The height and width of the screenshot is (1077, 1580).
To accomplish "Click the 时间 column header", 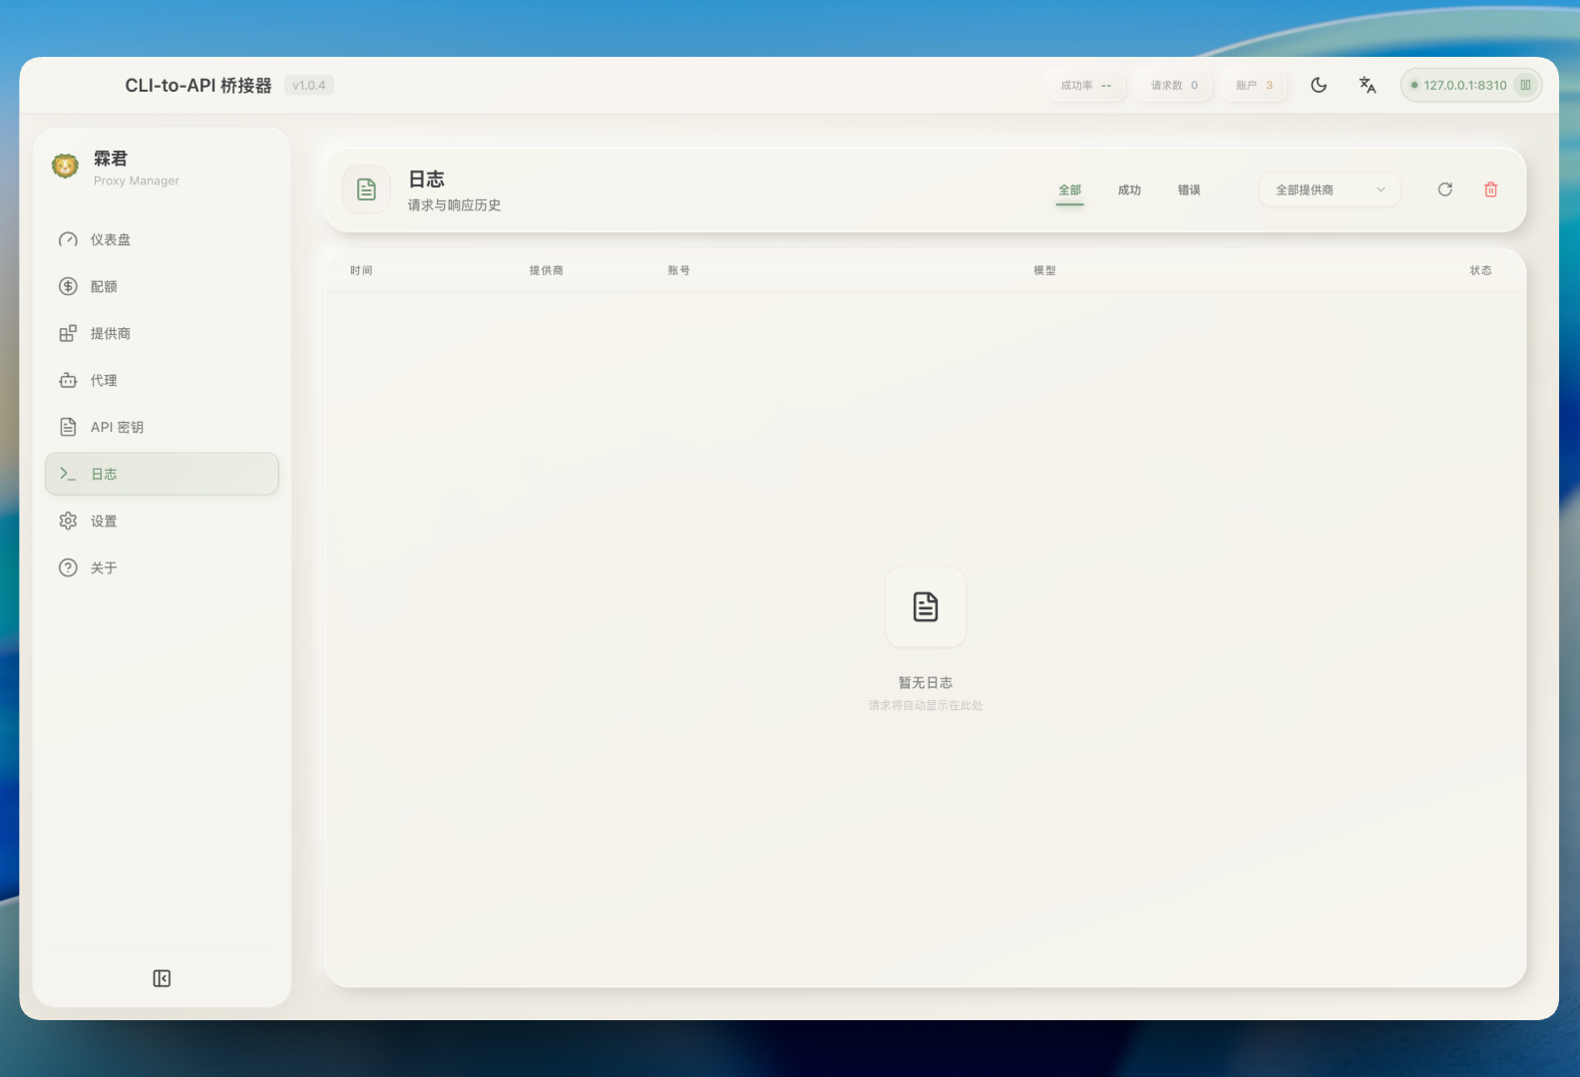I will [x=361, y=270].
